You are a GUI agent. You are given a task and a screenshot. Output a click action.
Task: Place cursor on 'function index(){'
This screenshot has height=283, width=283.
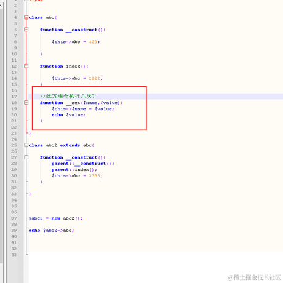(64, 66)
